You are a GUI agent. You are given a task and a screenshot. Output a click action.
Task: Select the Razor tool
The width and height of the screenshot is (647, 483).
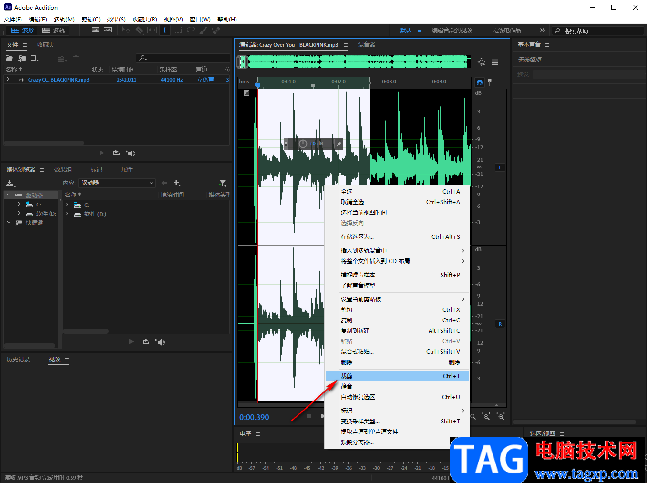(139, 30)
